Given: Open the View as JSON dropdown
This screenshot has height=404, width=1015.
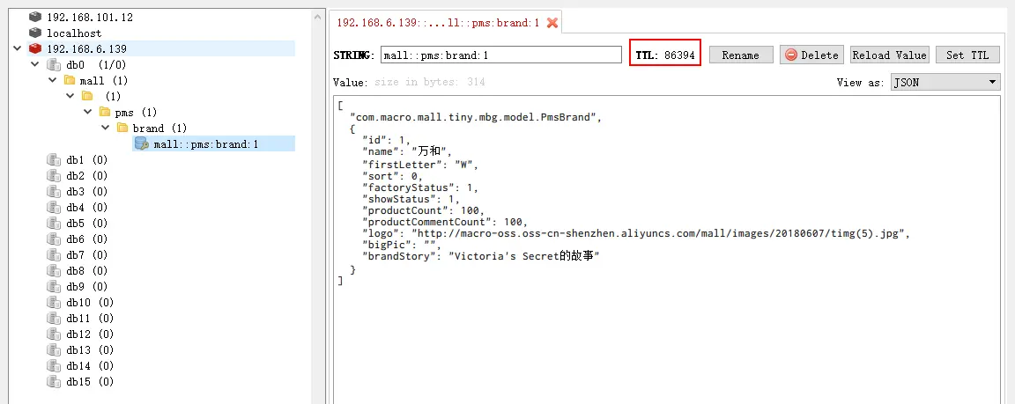Looking at the screenshot, I should (x=945, y=82).
